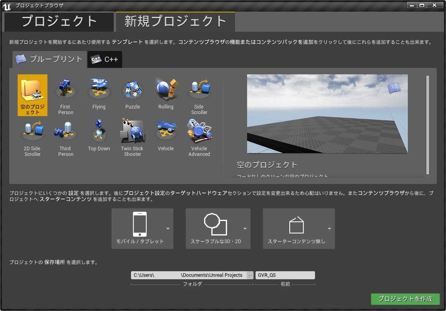Maximize the project browser window

(422, 5)
